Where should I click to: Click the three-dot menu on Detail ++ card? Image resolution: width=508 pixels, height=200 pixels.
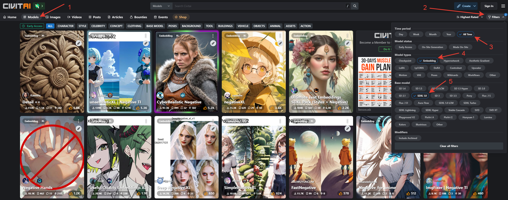click(79, 36)
